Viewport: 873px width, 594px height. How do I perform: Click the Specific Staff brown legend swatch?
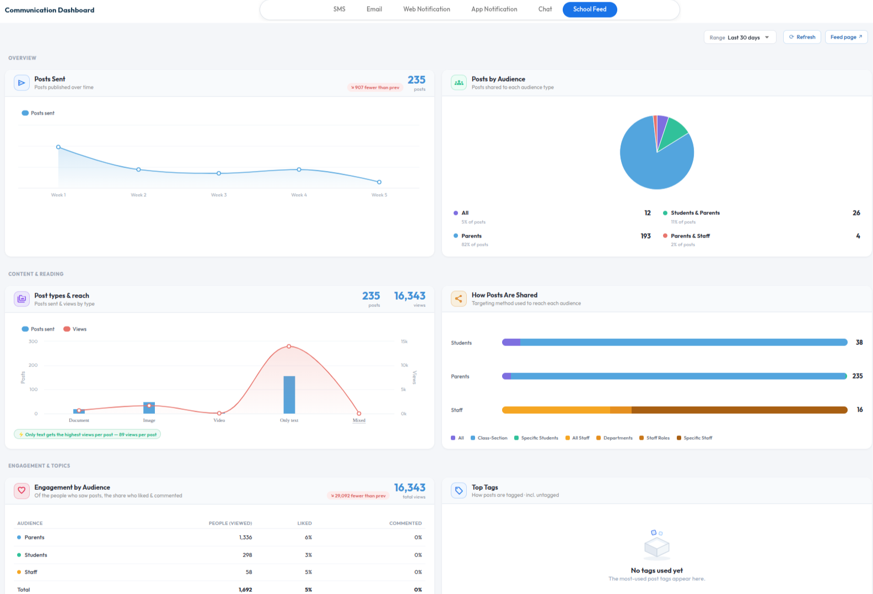click(679, 438)
